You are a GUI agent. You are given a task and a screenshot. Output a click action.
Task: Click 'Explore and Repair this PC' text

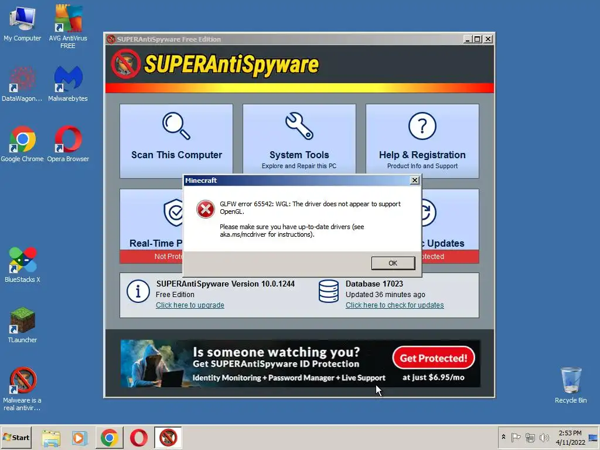pos(299,166)
